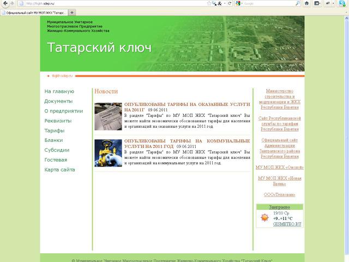Image resolution: width=349 pixels, height=262 pixels.
Task: Go back with the browser back arrow
Action: (x=5, y=3)
